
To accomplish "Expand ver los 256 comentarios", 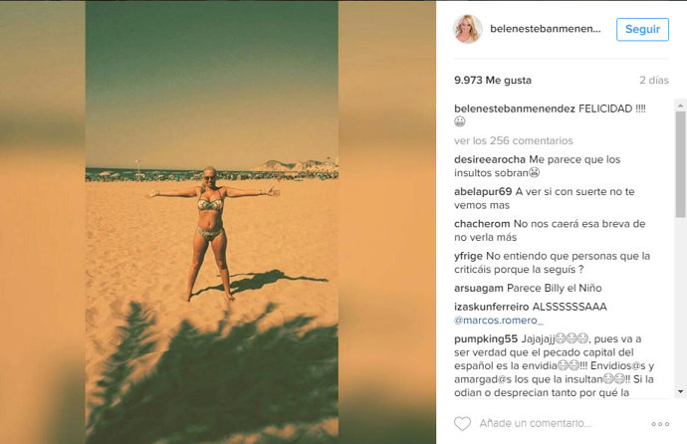I will pyautogui.click(x=514, y=140).
